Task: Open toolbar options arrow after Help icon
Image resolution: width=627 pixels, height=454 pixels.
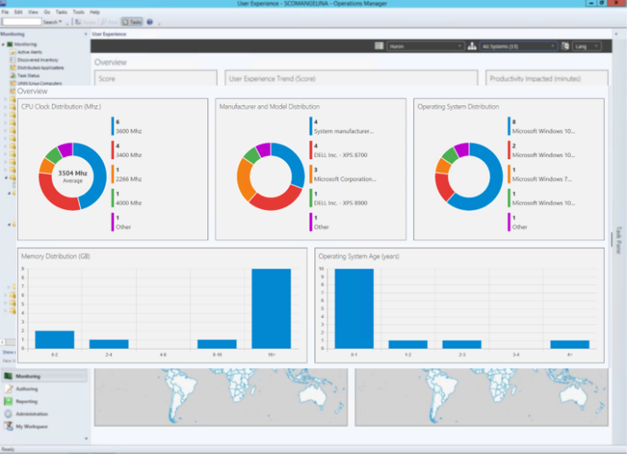Action: pos(159,23)
